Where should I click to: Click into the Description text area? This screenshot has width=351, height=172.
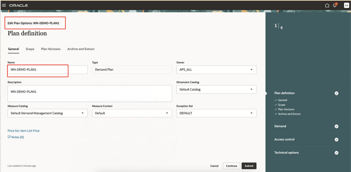point(90,93)
